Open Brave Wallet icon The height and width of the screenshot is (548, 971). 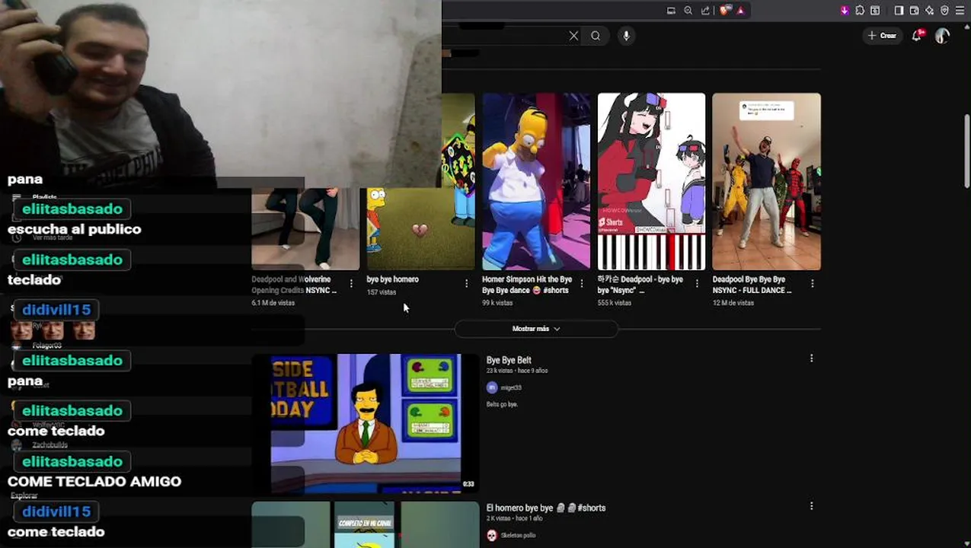915,11
